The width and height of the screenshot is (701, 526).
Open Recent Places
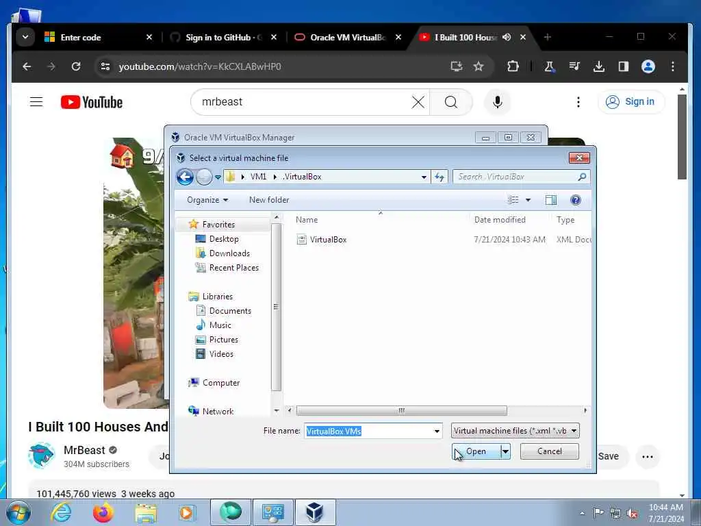tap(234, 268)
